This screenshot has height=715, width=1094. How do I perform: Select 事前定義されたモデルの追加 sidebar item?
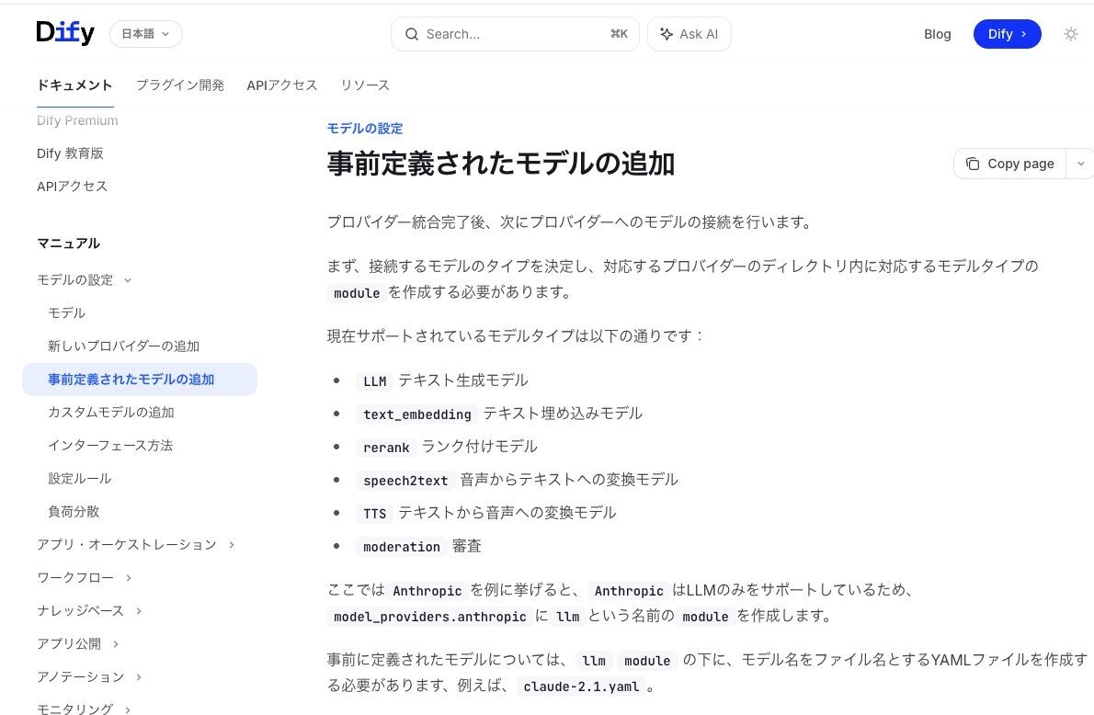pyautogui.click(x=140, y=380)
